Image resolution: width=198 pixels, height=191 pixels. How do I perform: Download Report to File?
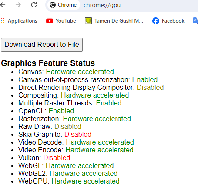click(42, 45)
